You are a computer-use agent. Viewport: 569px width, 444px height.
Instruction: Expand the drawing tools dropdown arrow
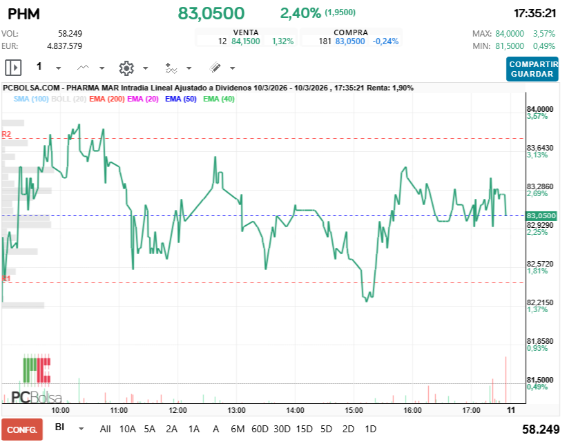231,68
